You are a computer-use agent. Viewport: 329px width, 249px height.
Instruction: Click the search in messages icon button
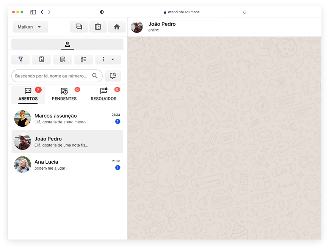(113, 76)
